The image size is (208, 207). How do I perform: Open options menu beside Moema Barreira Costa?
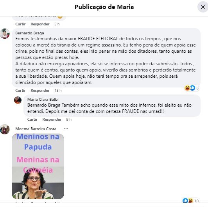(x=66, y=128)
